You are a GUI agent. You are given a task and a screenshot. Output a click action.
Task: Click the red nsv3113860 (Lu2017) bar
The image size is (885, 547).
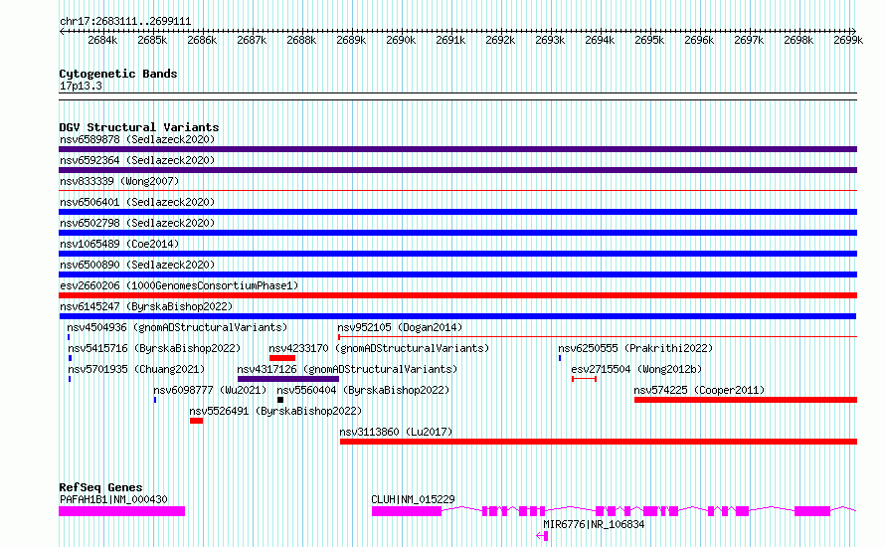pyautogui.click(x=599, y=442)
